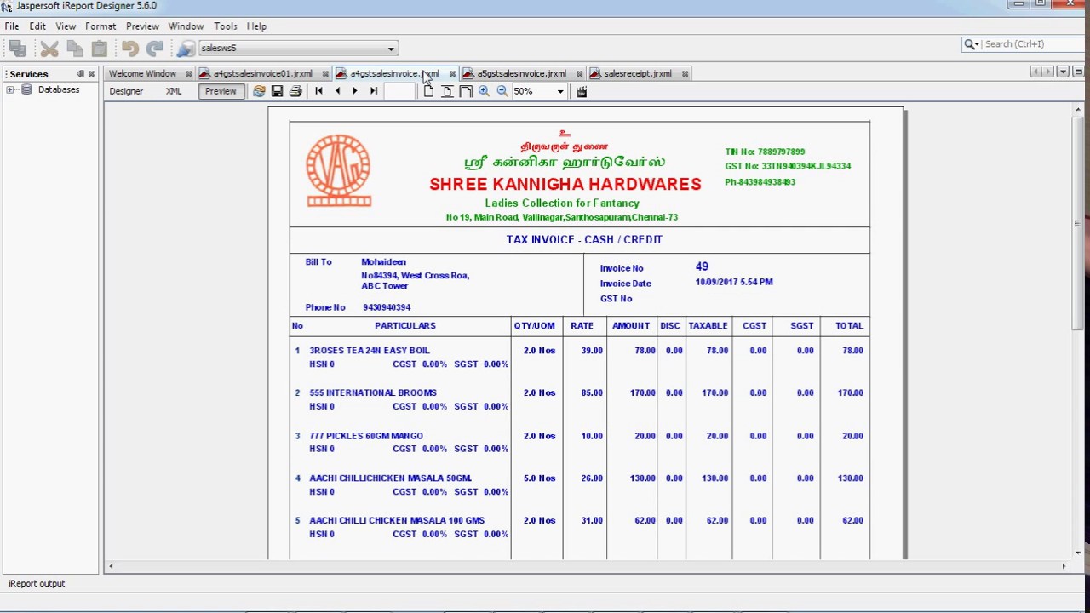This screenshot has height=613, width=1090.
Task: Open the Window menu
Action: pos(186,26)
